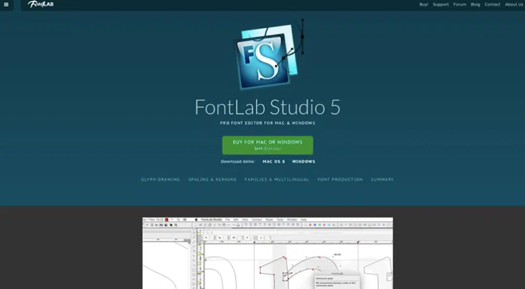Open the Forum link in header
This screenshot has height=289, width=525.
tap(460, 5)
